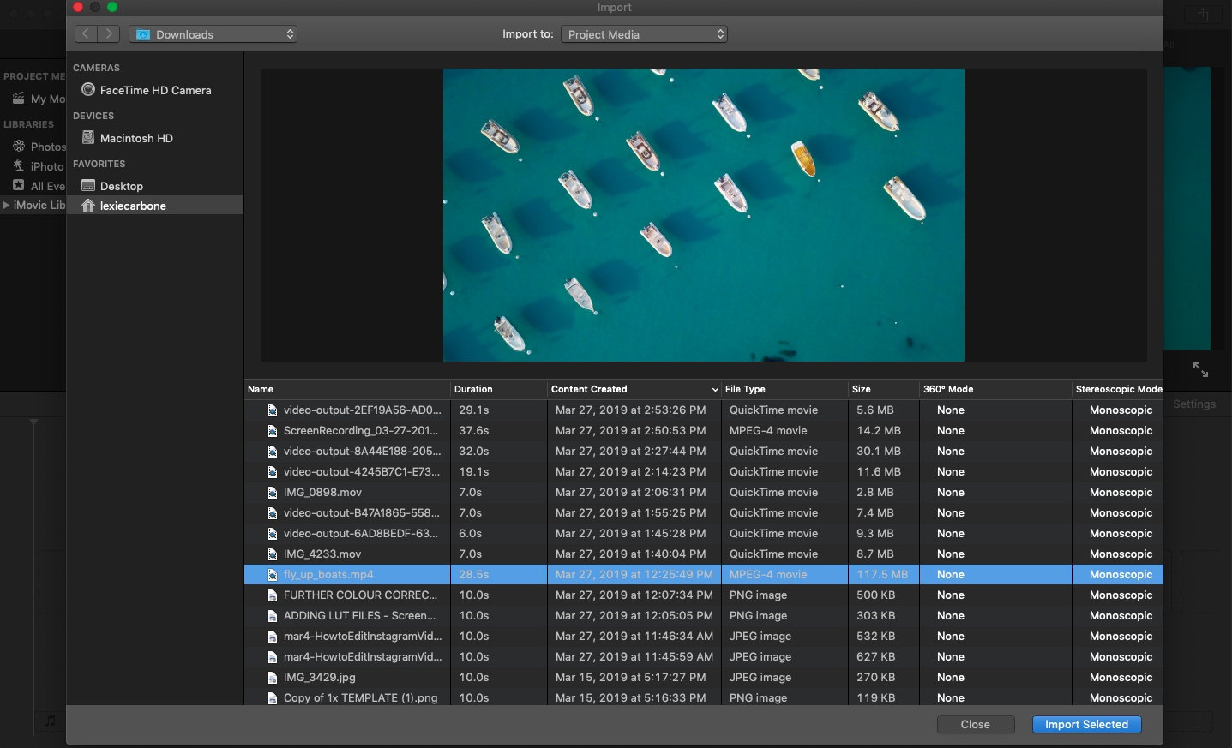
Task: Go forward with the right arrow button
Action: (x=109, y=34)
